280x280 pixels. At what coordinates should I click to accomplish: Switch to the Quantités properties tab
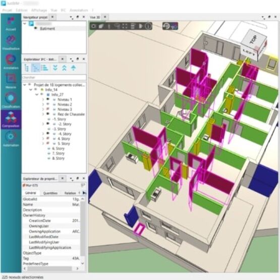(x=50, y=193)
